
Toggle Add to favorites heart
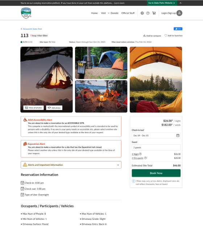[x=173, y=35]
